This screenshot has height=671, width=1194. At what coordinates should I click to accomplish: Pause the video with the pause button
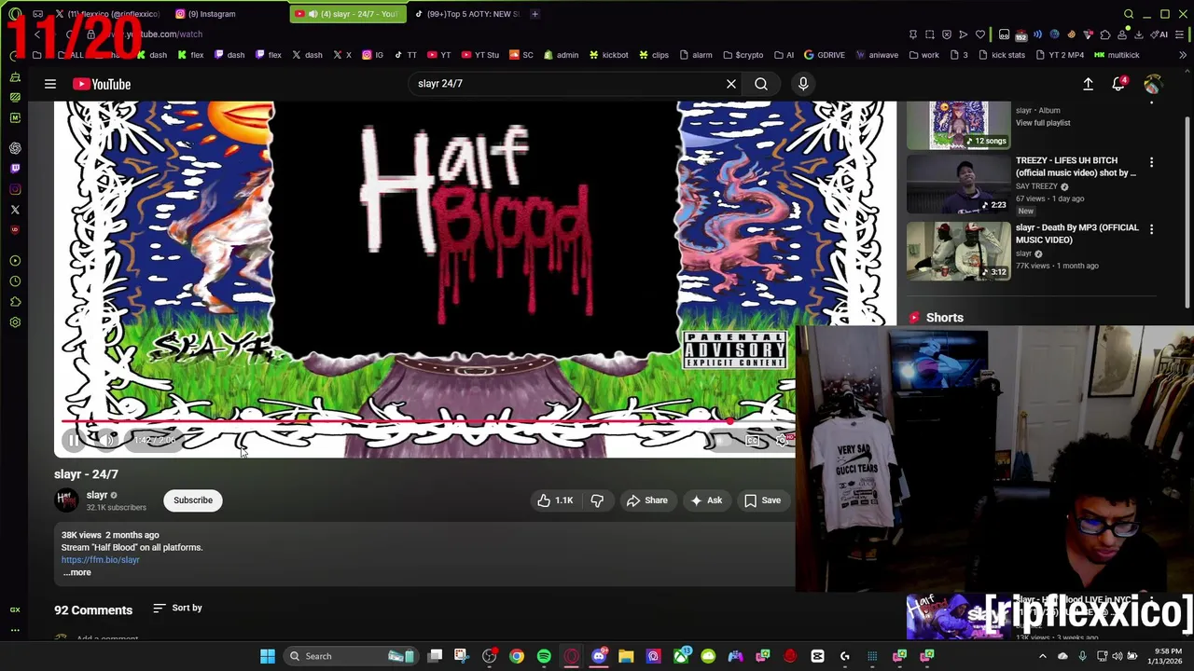point(74,440)
